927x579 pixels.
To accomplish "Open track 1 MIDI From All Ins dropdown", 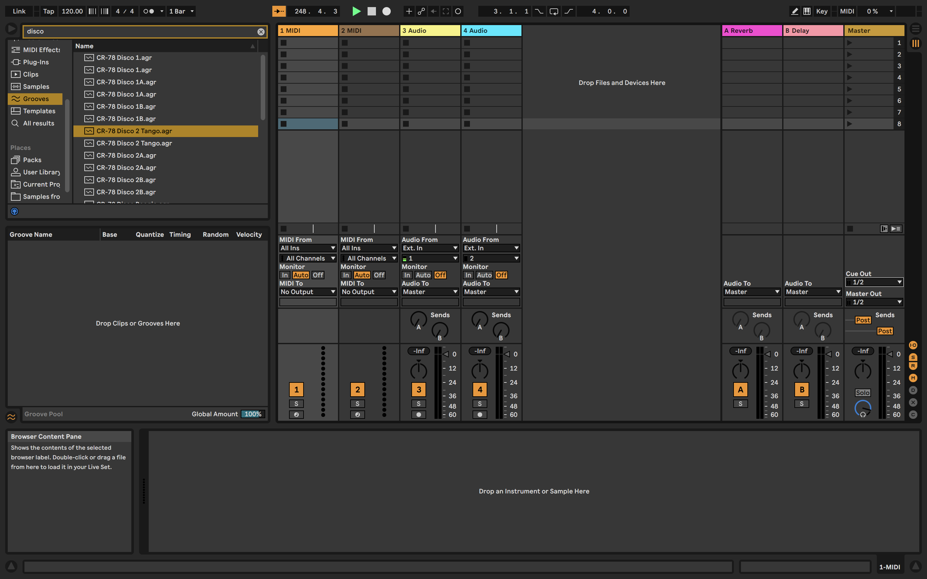I will tap(308, 248).
